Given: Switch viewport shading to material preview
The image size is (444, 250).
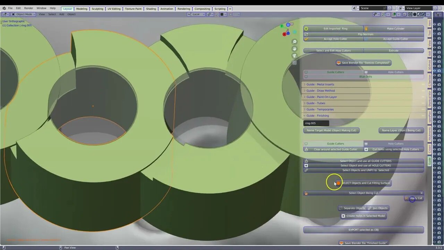Looking at the screenshot, I should [419, 14].
